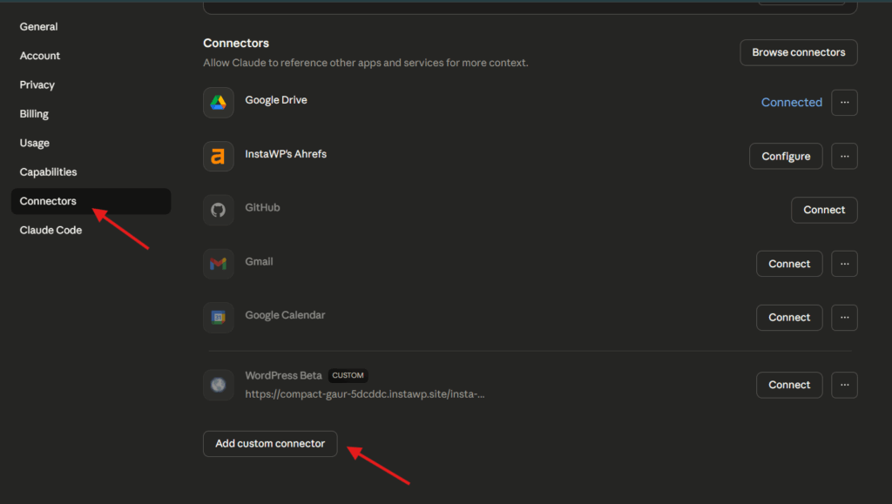This screenshot has height=504, width=892.
Task: Click the Gmail envelope icon
Action: click(x=219, y=264)
